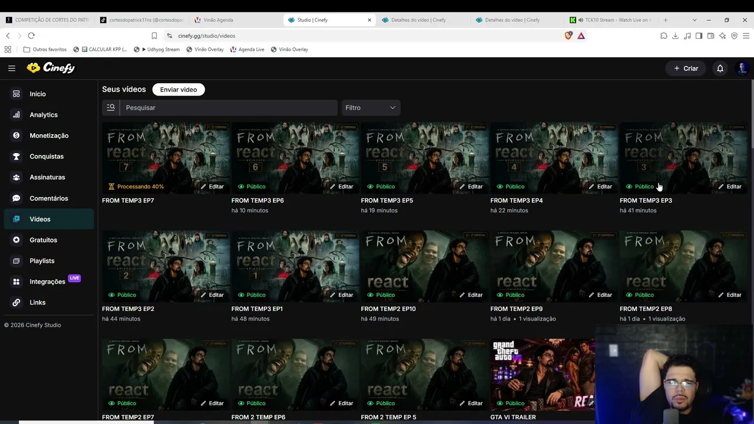Switch to TCK10 Stream browser tab
Screen dimensions: 754x424
610,20
